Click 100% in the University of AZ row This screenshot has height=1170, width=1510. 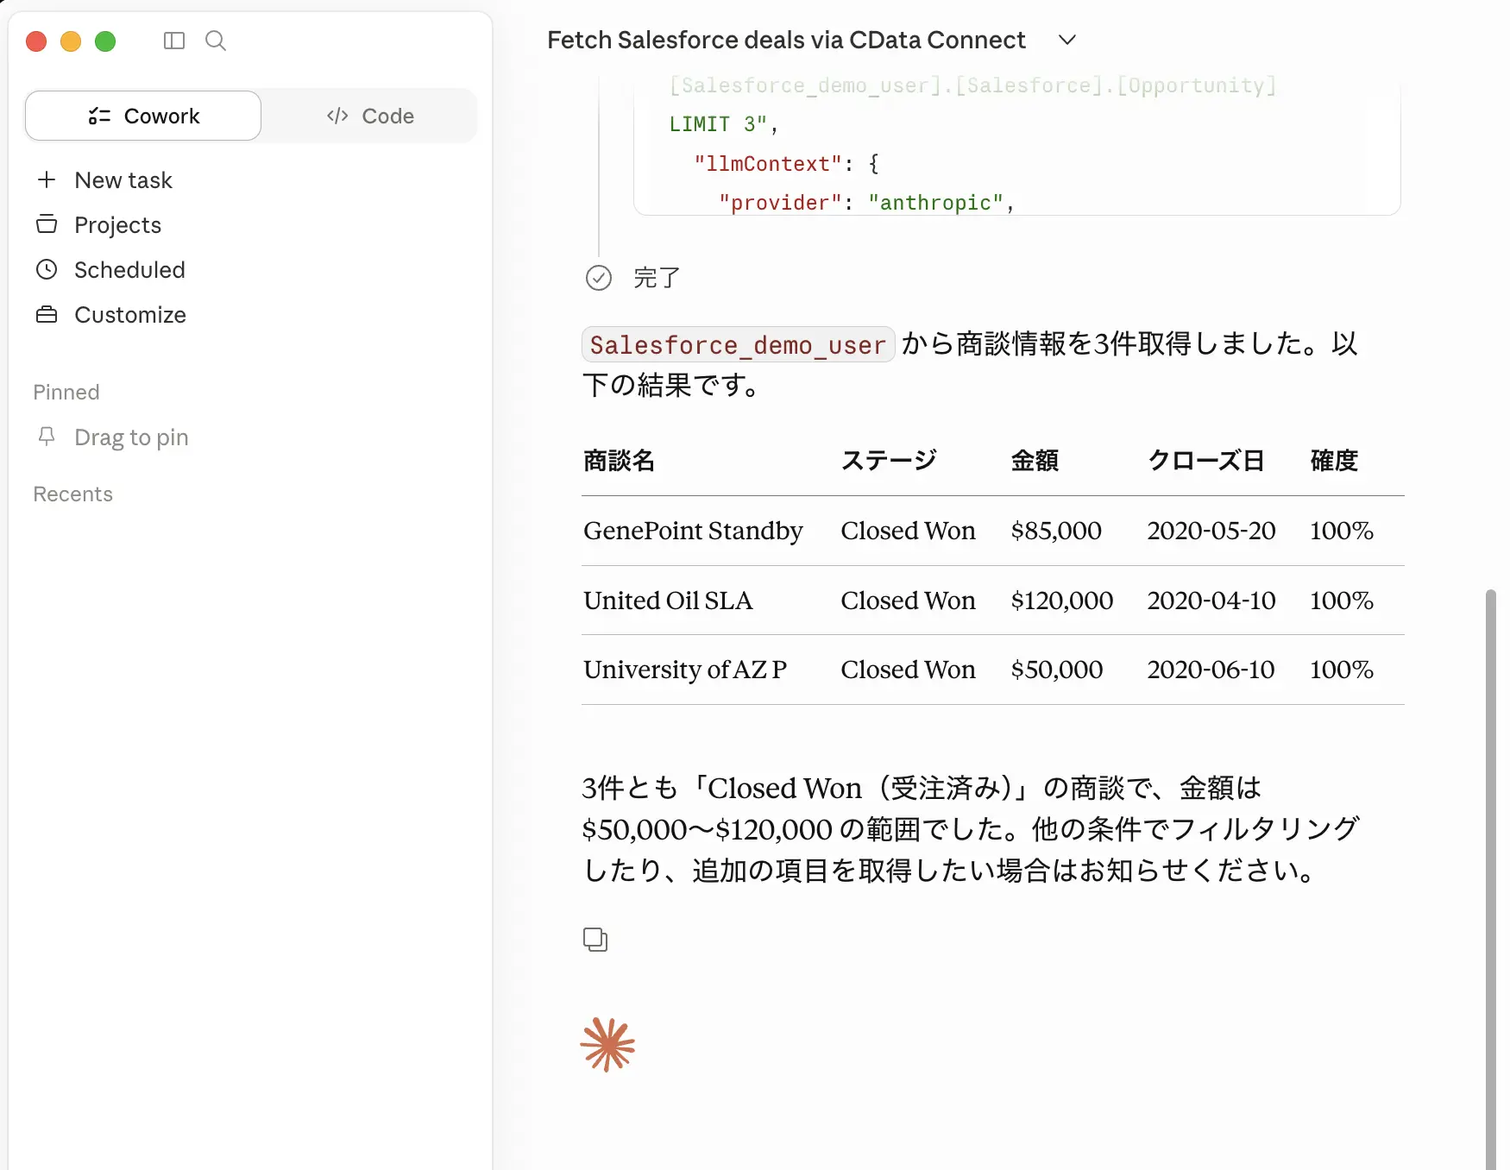1342,670
